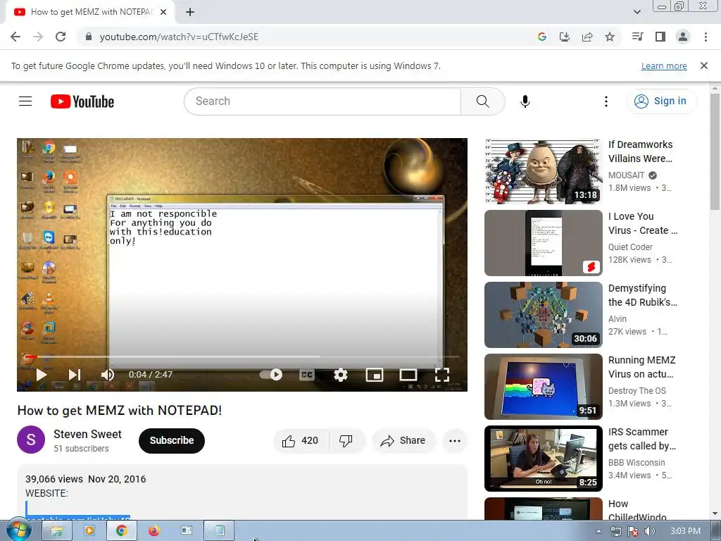Search with voice microphone icon
The width and height of the screenshot is (721, 541).
525,101
